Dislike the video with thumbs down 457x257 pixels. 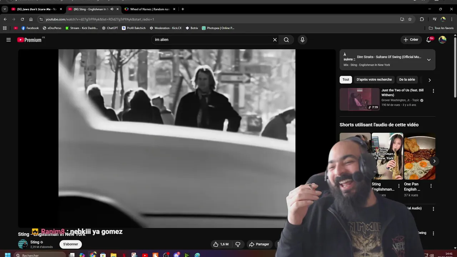point(238,244)
